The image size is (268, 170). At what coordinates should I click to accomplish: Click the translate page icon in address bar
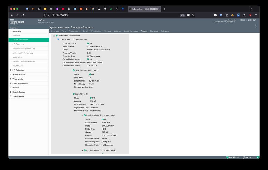[x=188, y=15]
